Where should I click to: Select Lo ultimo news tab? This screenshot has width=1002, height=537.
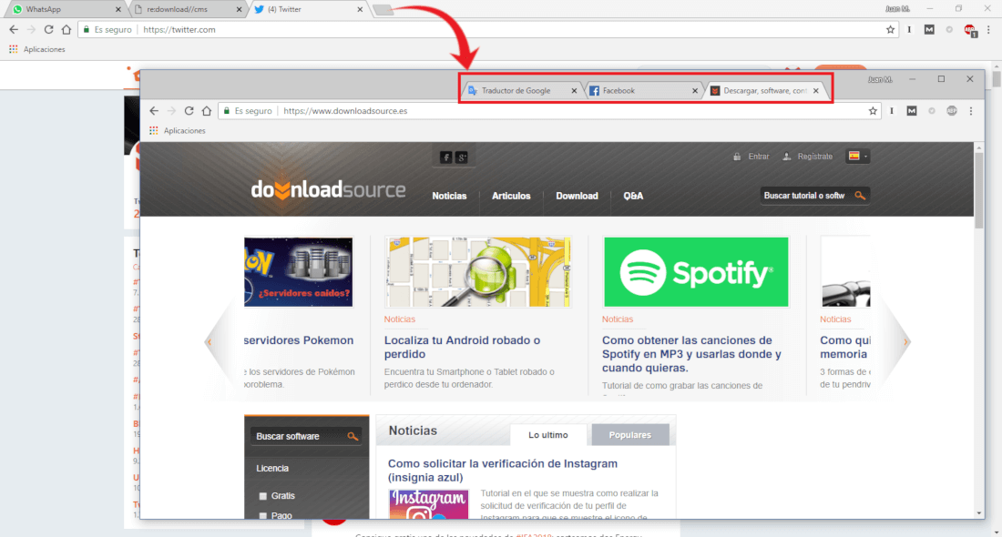point(548,435)
